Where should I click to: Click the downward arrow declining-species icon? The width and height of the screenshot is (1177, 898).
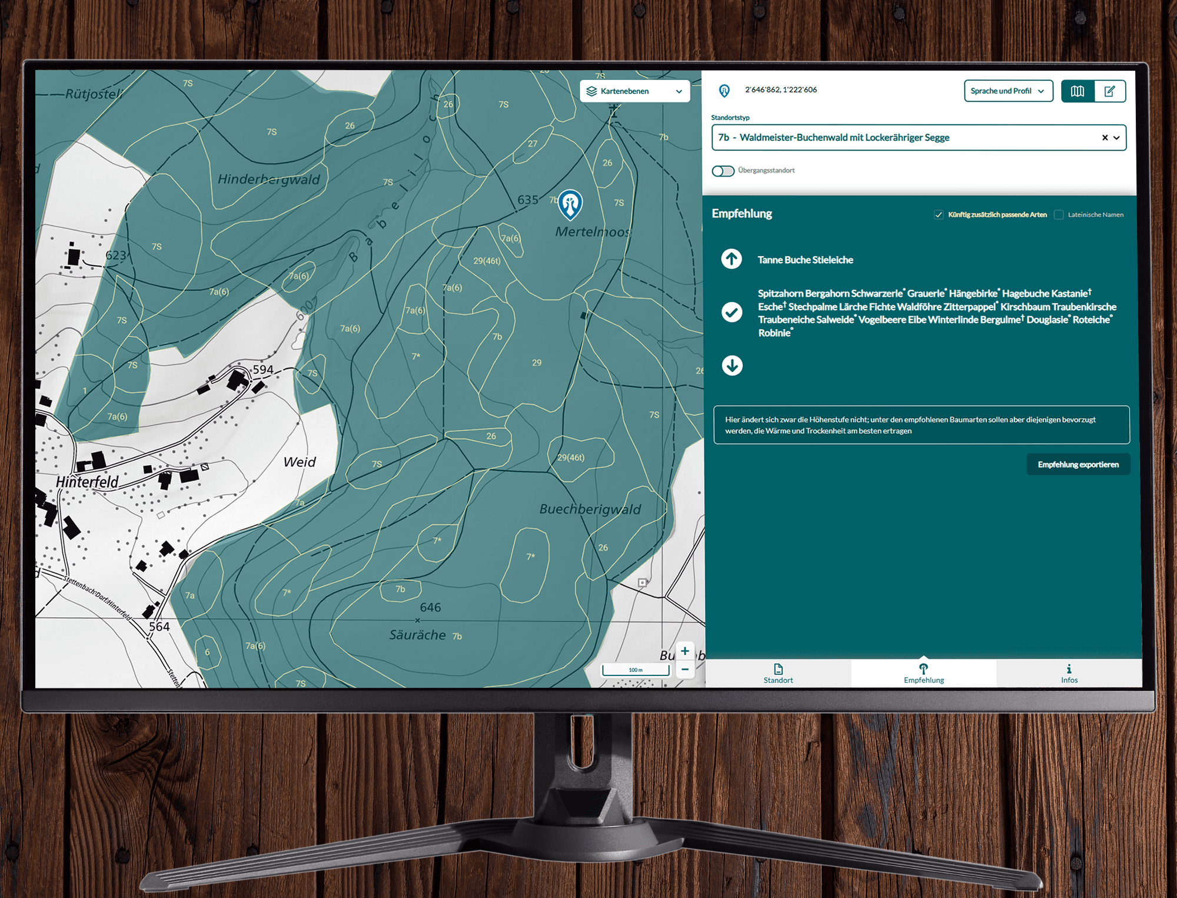coord(732,366)
